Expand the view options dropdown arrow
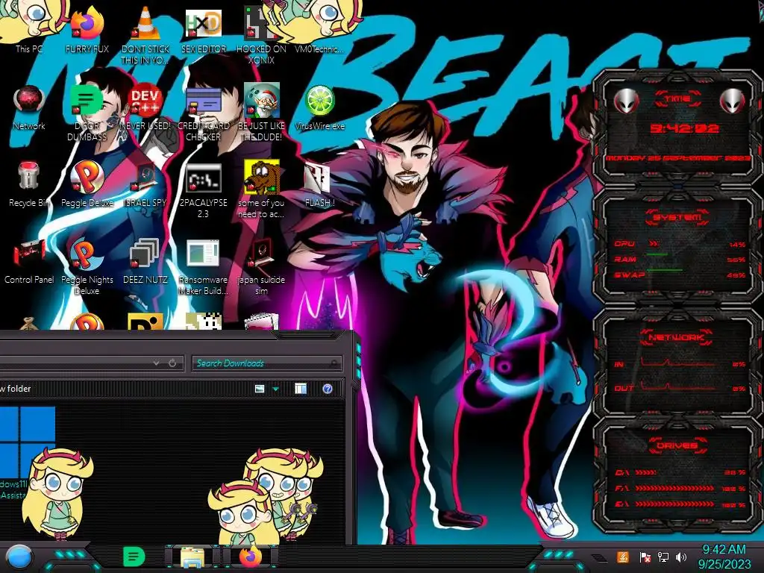 [x=276, y=389]
